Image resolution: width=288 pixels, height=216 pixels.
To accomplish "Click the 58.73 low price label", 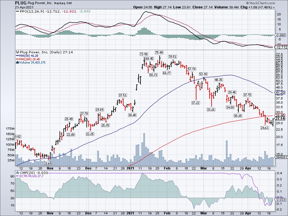I will (x=153, y=75).
